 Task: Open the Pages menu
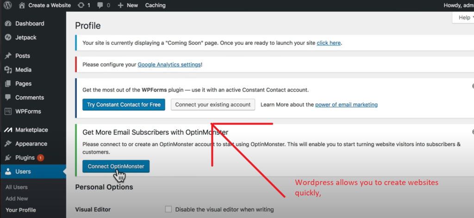pyautogui.click(x=23, y=83)
